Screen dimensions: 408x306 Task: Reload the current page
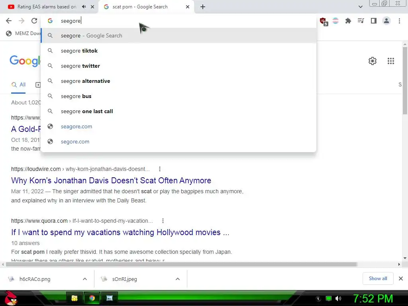[34, 21]
